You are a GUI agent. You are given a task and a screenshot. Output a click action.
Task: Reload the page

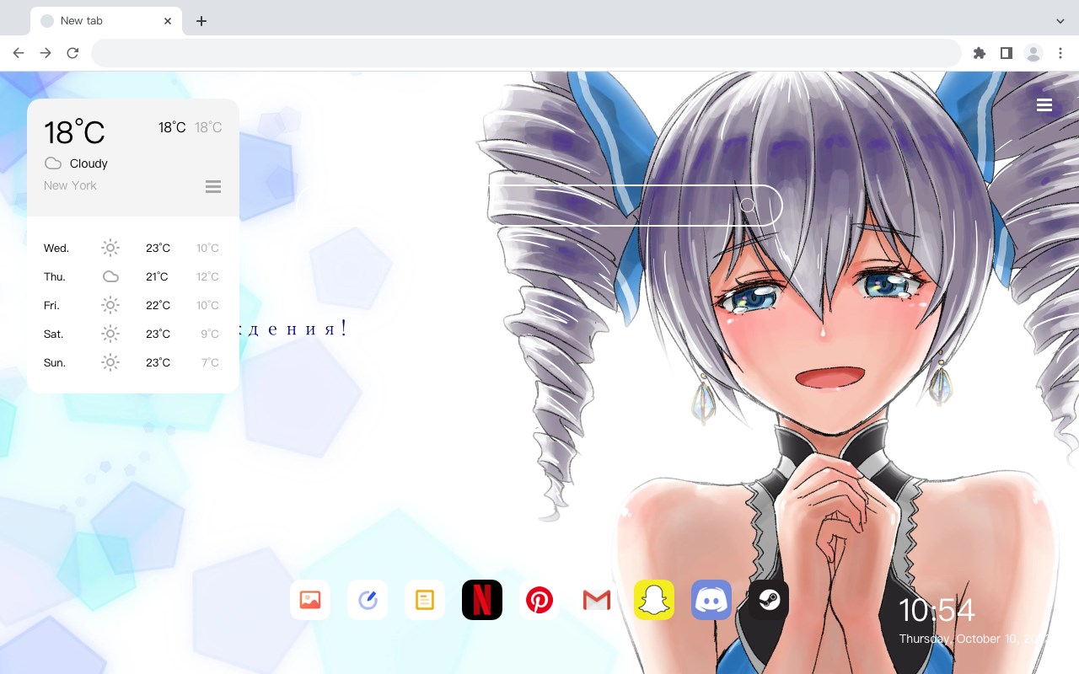pyautogui.click(x=72, y=53)
